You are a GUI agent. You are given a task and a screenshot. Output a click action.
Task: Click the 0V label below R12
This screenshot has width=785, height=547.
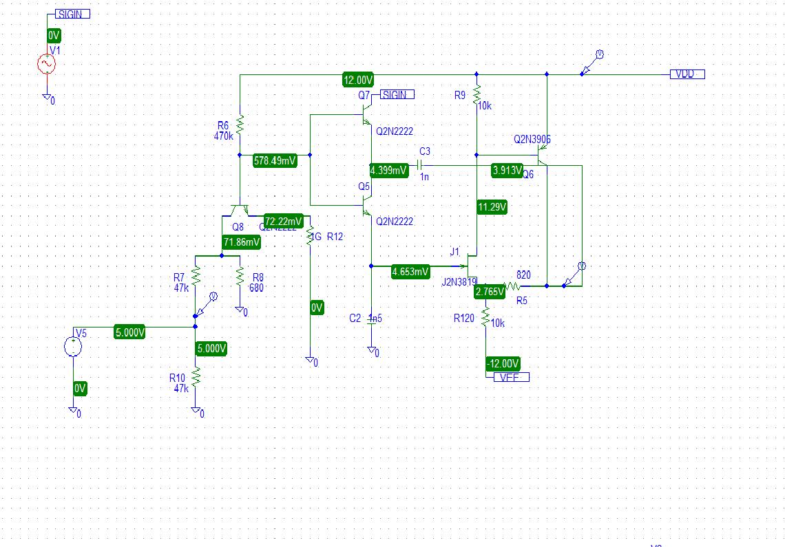pos(317,308)
